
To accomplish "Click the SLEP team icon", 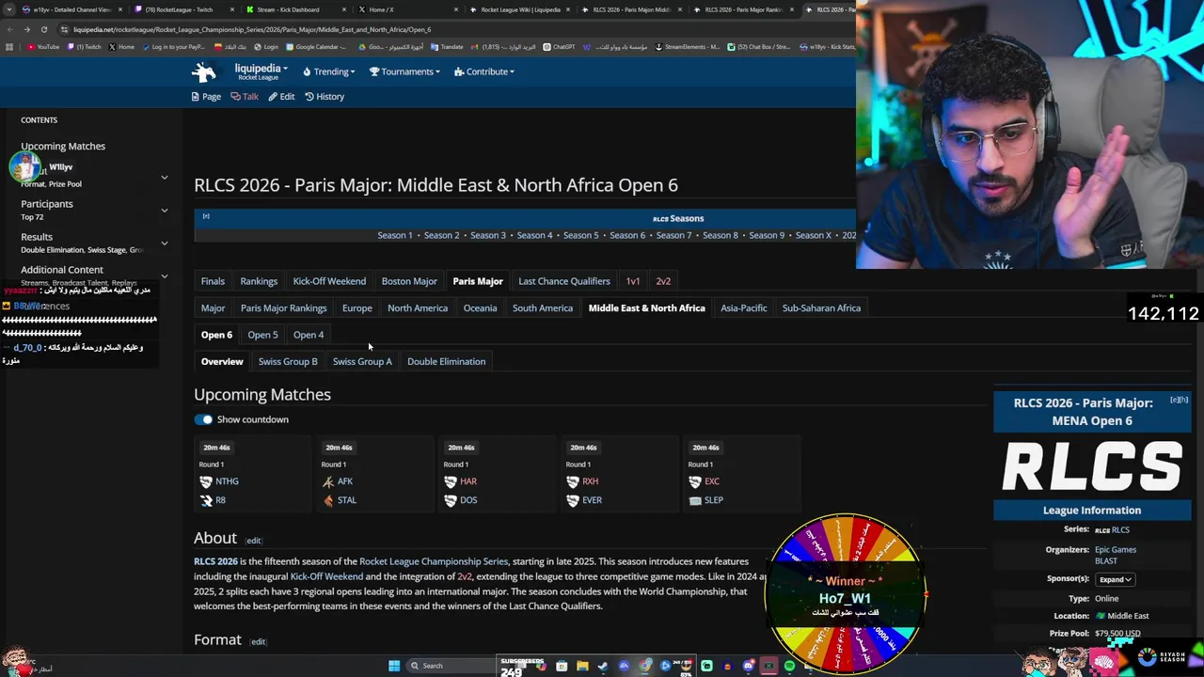I will point(695,500).
